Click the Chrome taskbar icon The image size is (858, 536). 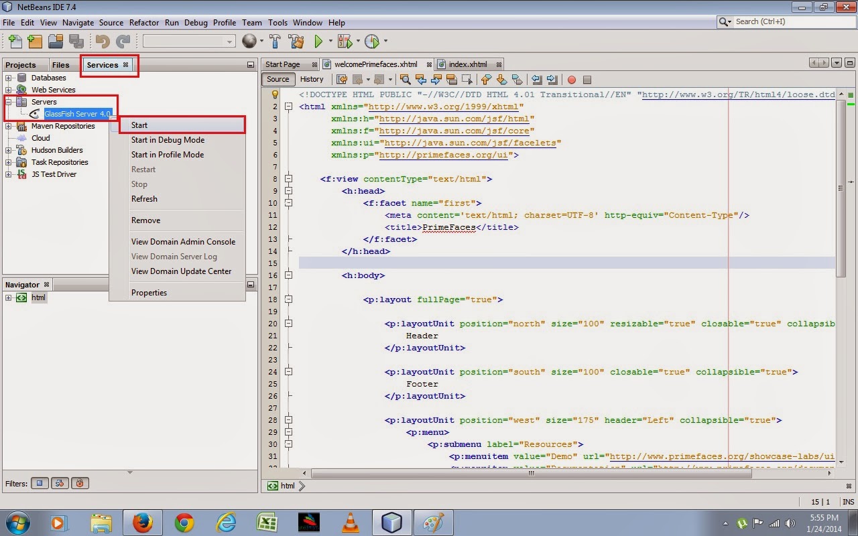click(184, 522)
